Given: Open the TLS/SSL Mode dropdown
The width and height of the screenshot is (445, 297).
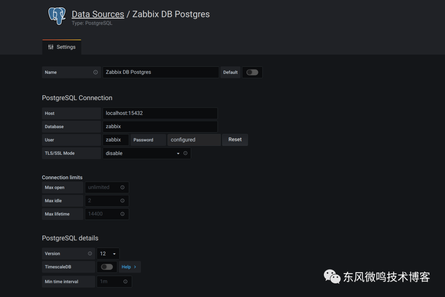Looking at the screenshot, I should (x=142, y=153).
